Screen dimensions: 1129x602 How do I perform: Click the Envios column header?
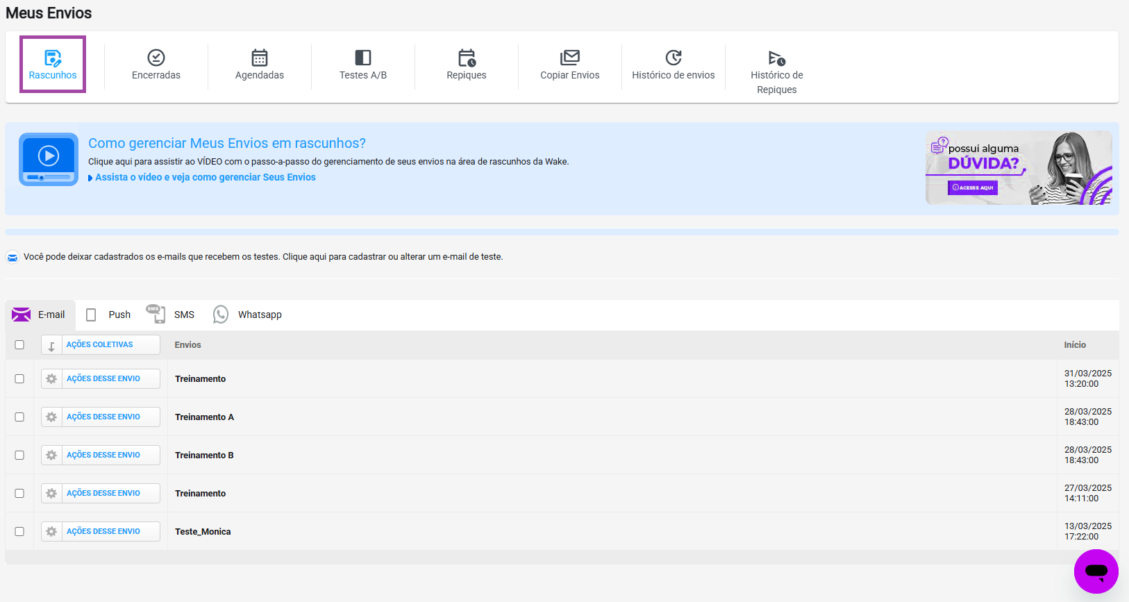coord(187,344)
